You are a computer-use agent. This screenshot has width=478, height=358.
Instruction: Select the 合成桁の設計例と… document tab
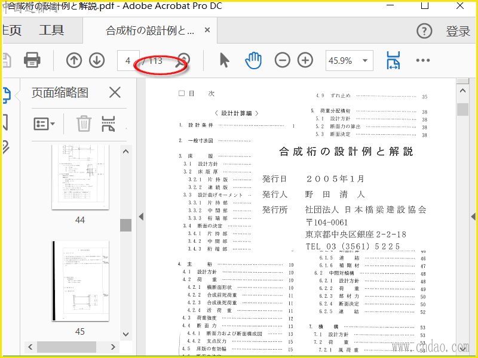[150, 30]
